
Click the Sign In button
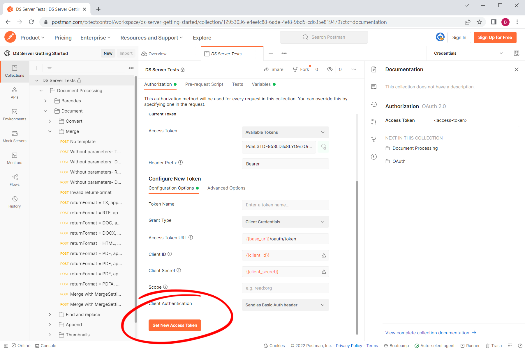pos(459,37)
